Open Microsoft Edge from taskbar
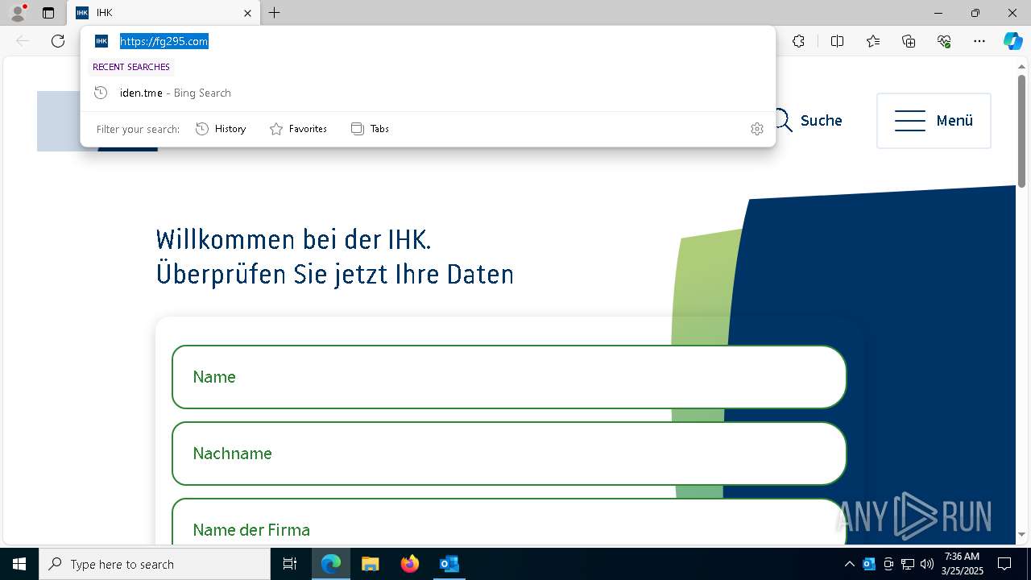 pos(331,564)
